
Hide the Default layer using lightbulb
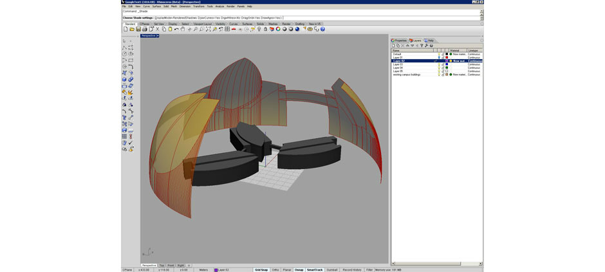click(439, 54)
